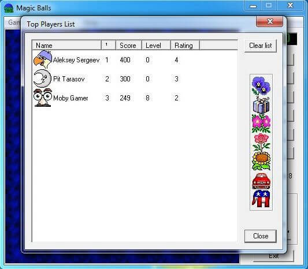The width and height of the screenshot is (308, 269).
Task: Click the glasses-and-nose avatar for Moby Gamer
Action: (43, 98)
